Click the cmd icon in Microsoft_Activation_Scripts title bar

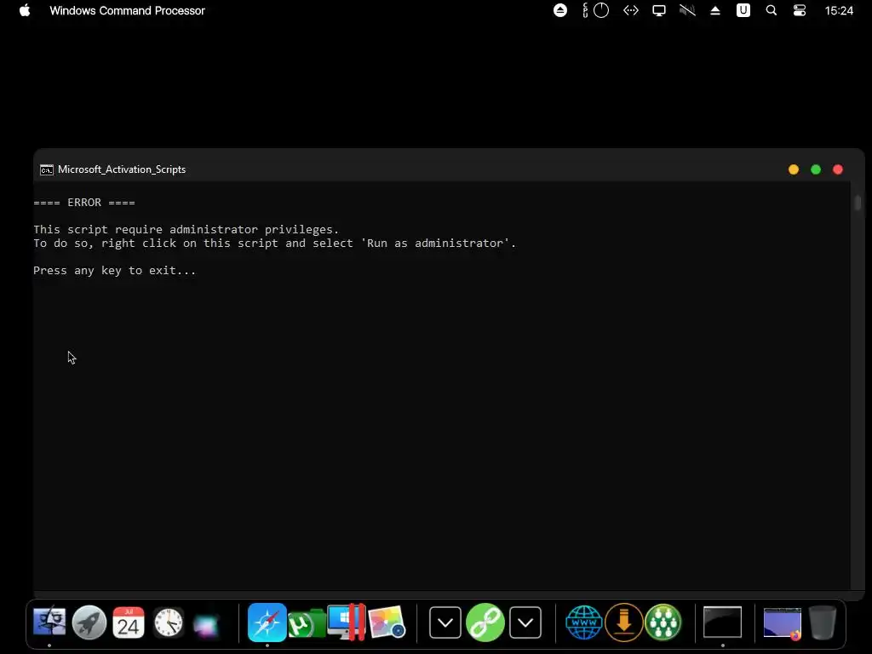coord(47,169)
